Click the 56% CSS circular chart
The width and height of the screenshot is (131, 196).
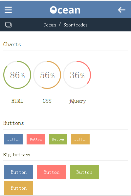point(47,75)
